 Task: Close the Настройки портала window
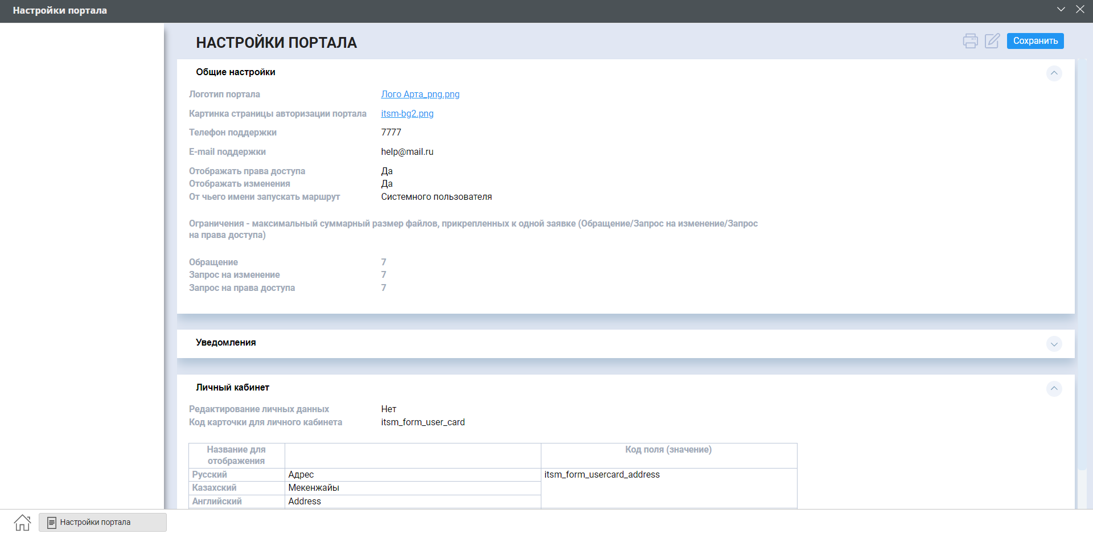tap(1080, 9)
